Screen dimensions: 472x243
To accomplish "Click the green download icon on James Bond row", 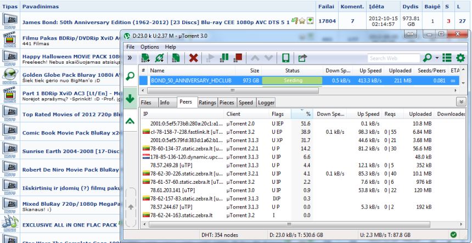I will pyautogui.click(x=310, y=21).
